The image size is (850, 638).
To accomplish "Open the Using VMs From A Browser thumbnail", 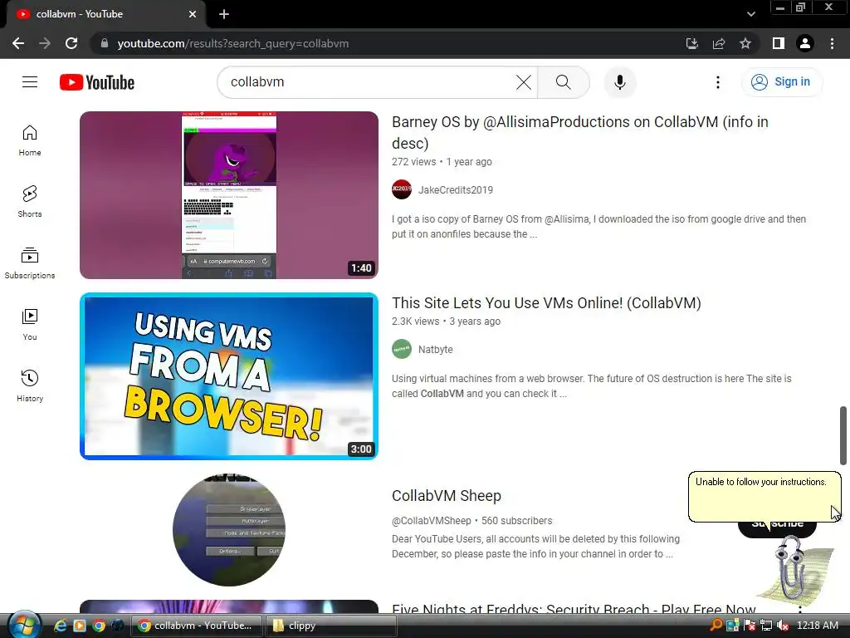I will tap(229, 376).
